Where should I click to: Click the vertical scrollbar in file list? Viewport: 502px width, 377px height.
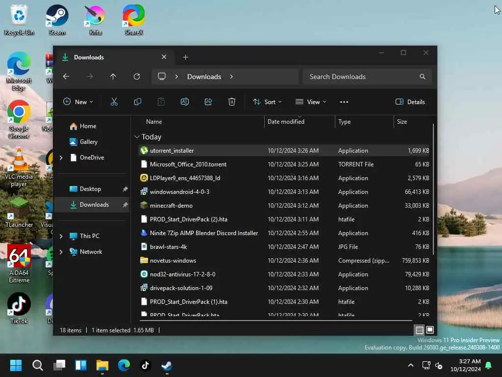coord(433,189)
